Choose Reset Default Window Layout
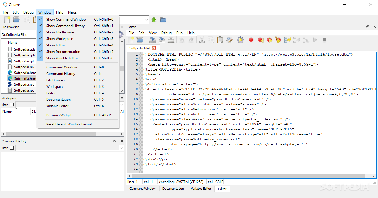 pos(78,124)
